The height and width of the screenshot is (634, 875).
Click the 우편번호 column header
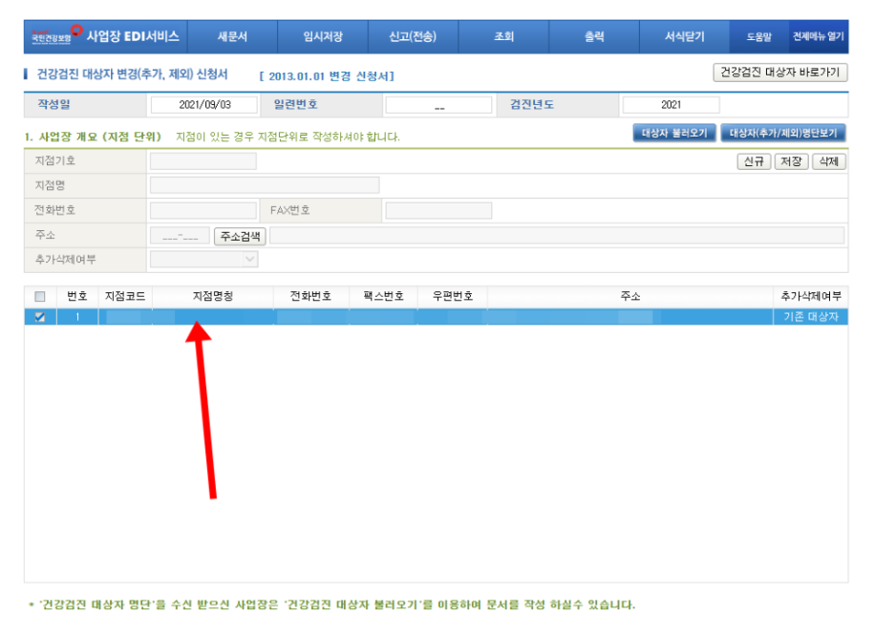click(x=453, y=297)
